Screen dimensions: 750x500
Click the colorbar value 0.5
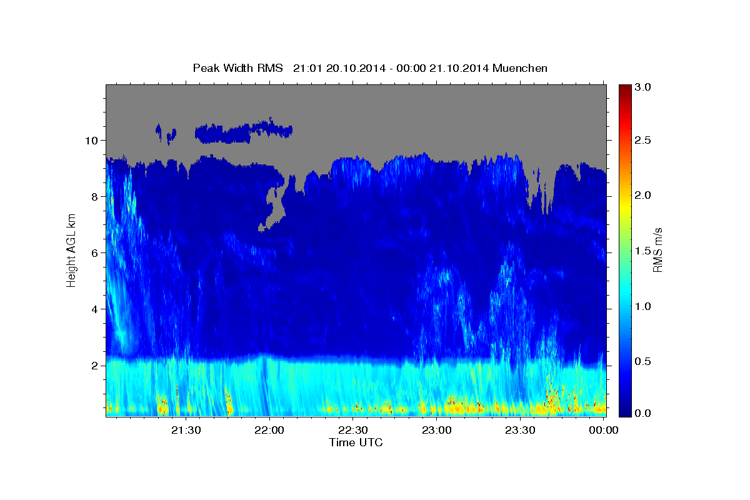pos(644,361)
